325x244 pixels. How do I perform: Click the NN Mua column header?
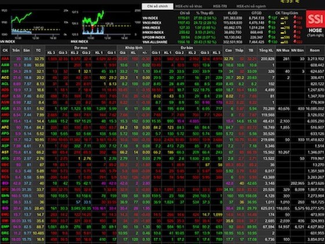(283, 50)
